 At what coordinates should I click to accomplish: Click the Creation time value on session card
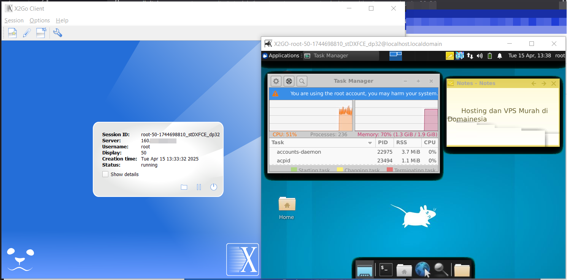170,159
